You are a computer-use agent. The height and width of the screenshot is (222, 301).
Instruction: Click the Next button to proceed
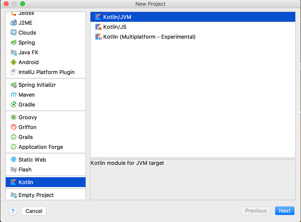click(284, 211)
